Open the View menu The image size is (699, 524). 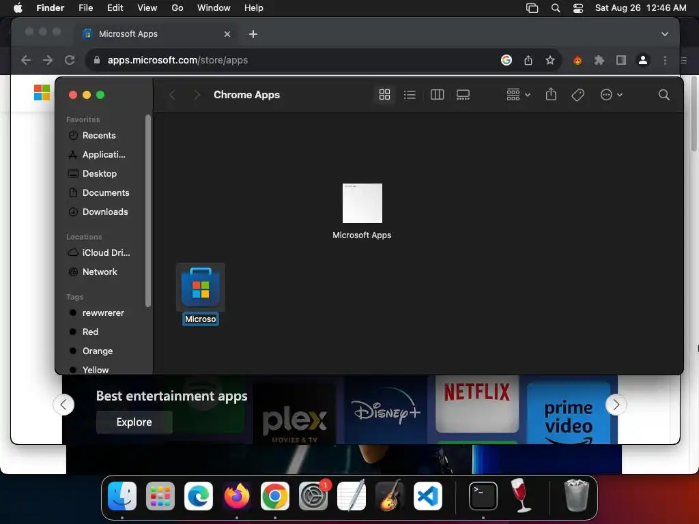pos(147,8)
